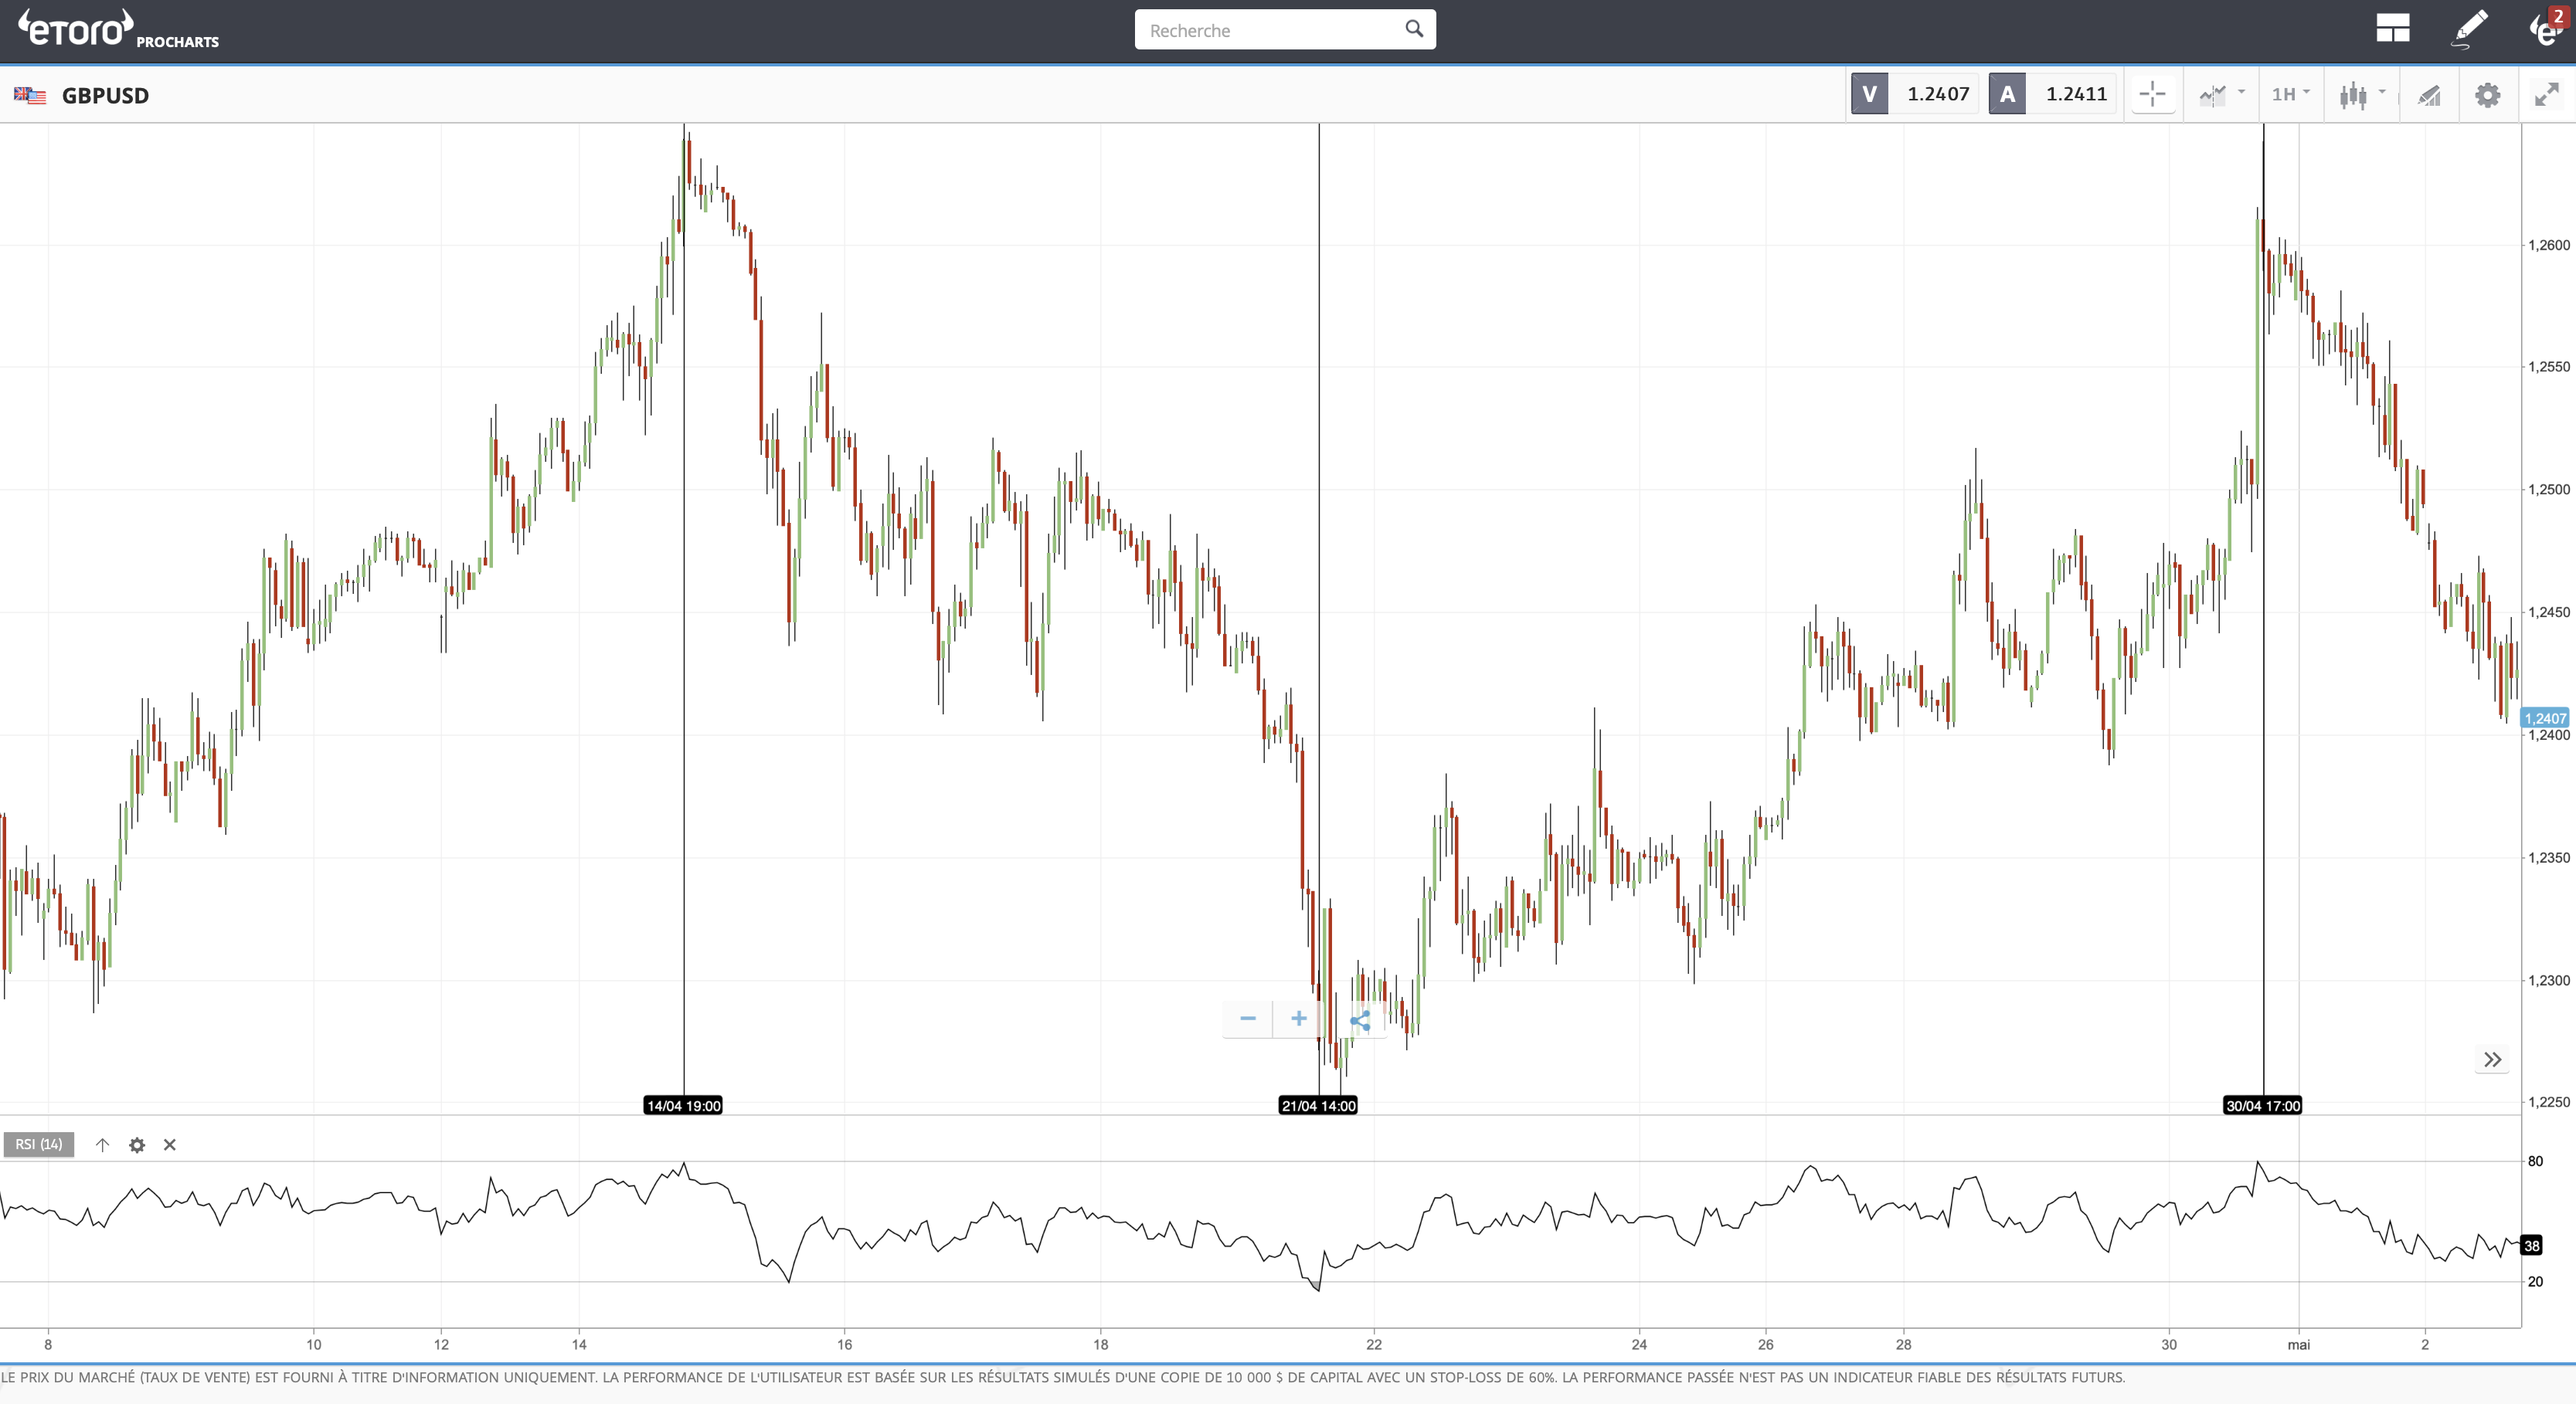Viewport: 2576px width, 1404px height.
Task: Click the current price tag 1,2407
Action: pyautogui.click(x=2545, y=717)
